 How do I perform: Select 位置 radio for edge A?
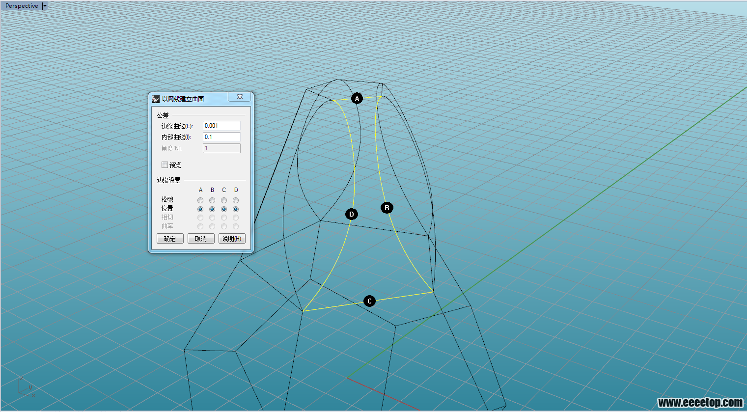(x=200, y=209)
